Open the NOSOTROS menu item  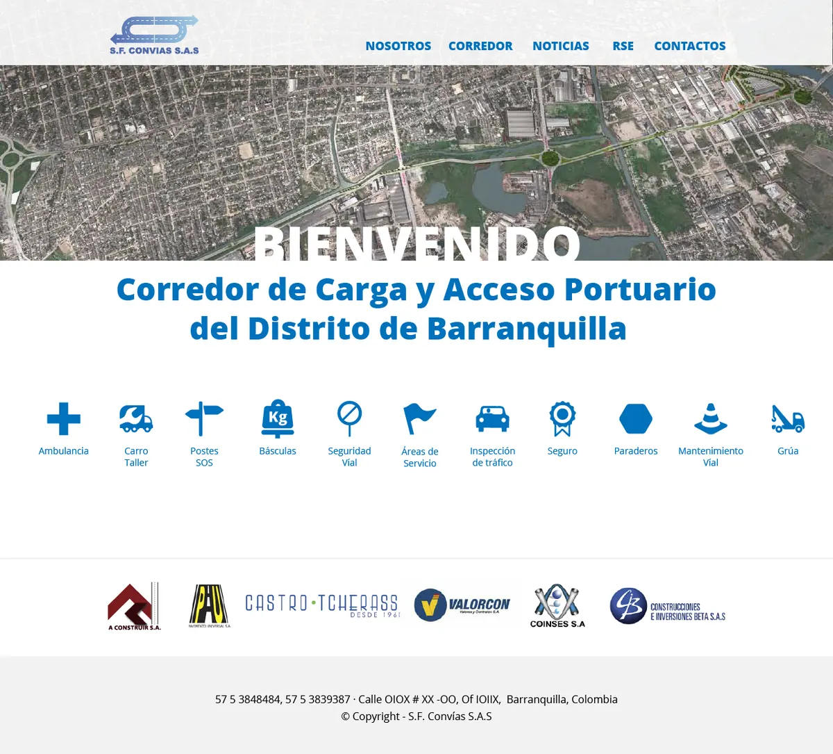(x=398, y=46)
